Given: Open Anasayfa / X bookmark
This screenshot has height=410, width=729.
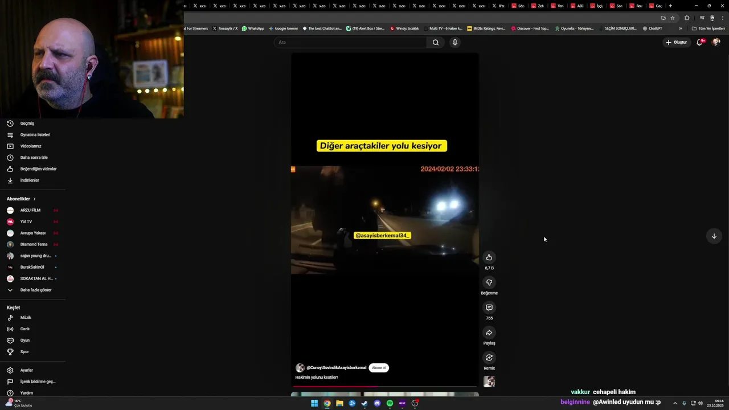Looking at the screenshot, I should pos(225,28).
